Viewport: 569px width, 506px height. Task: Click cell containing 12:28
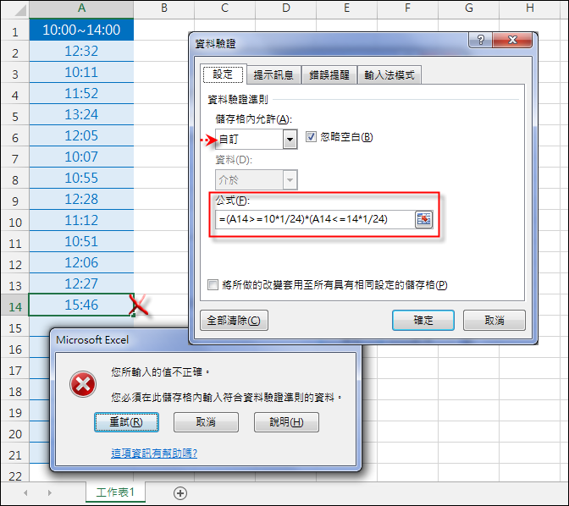coord(81,199)
